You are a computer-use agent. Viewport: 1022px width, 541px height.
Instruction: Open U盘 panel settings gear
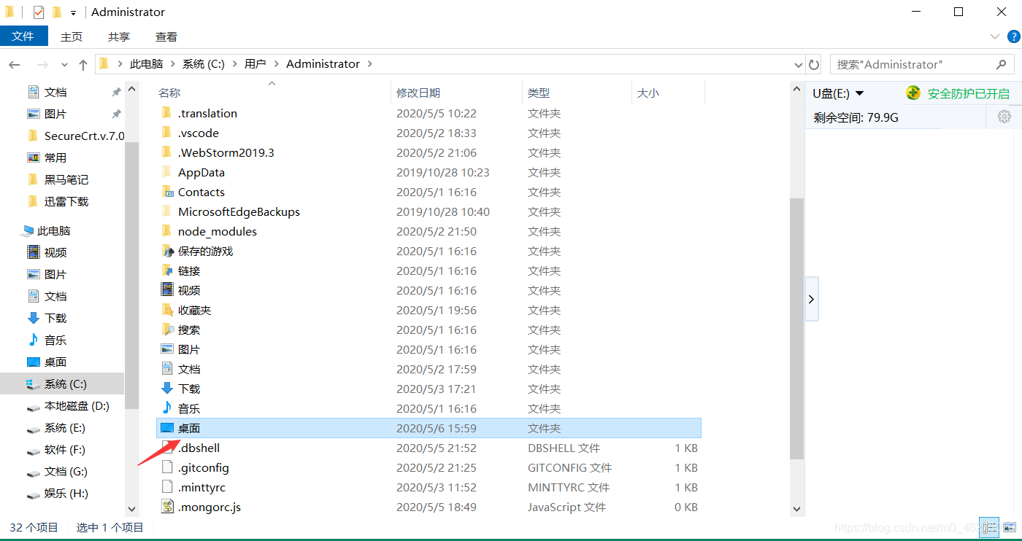(1004, 117)
